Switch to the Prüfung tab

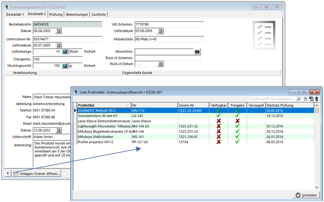(x=56, y=14)
